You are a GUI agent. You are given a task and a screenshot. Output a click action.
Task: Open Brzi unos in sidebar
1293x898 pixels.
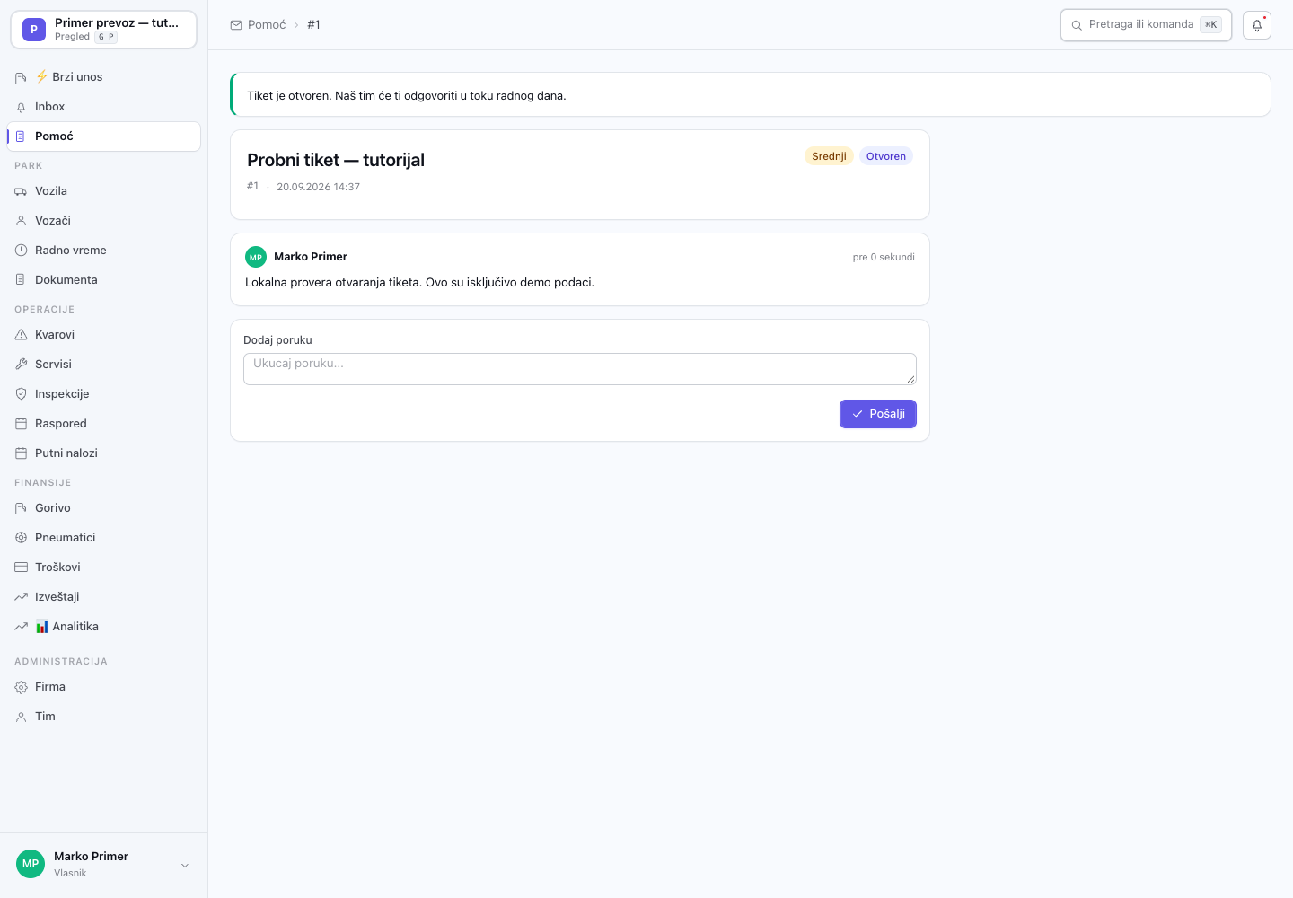tap(103, 77)
